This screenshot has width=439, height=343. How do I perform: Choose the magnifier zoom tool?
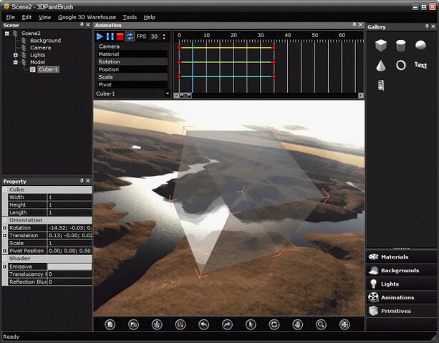(x=321, y=324)
